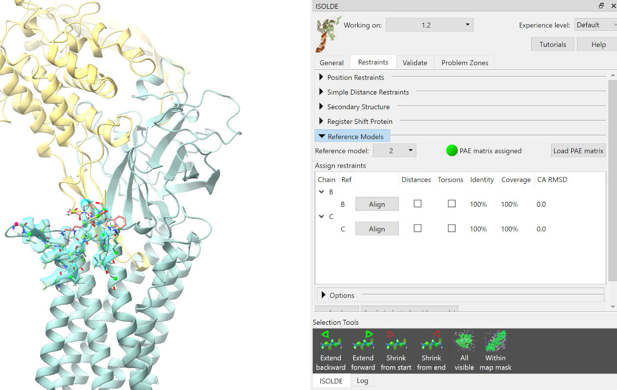
Task: Click the scroll up arrow in ISOLDE panel
Action: [x=613, y=76]
